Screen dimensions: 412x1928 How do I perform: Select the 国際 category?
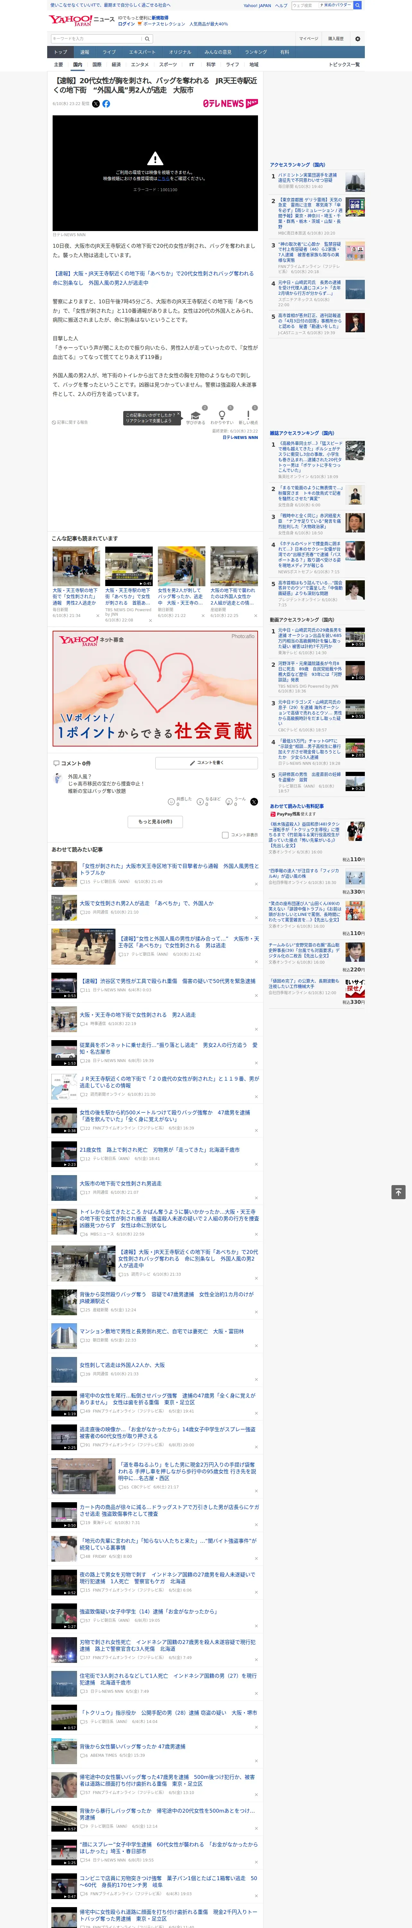click(97, 64)
